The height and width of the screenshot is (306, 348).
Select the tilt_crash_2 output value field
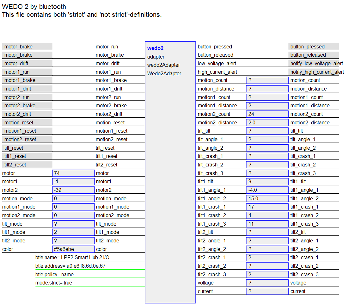267,165
